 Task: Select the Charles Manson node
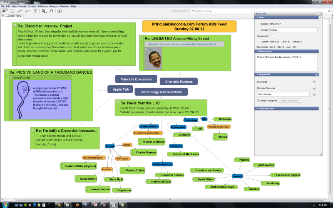[144, 152]
